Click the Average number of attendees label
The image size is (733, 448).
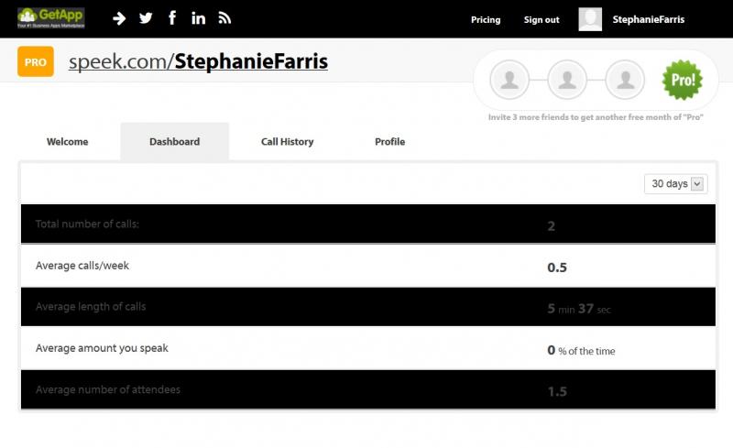pos(108,389)
